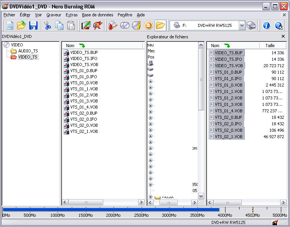
Task: Click the burn status icon in status bar
Action: pos(275,222)
